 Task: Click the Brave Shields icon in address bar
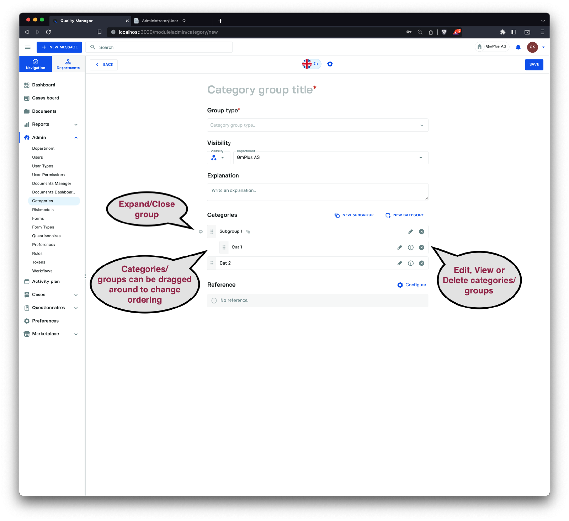tap(444, 32)
